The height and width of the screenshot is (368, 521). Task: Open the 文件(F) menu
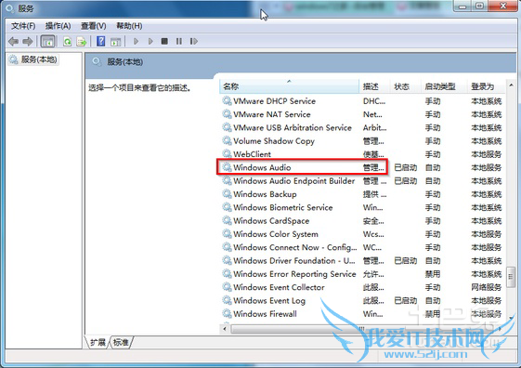pyautogui.click(x=23, y=26)
